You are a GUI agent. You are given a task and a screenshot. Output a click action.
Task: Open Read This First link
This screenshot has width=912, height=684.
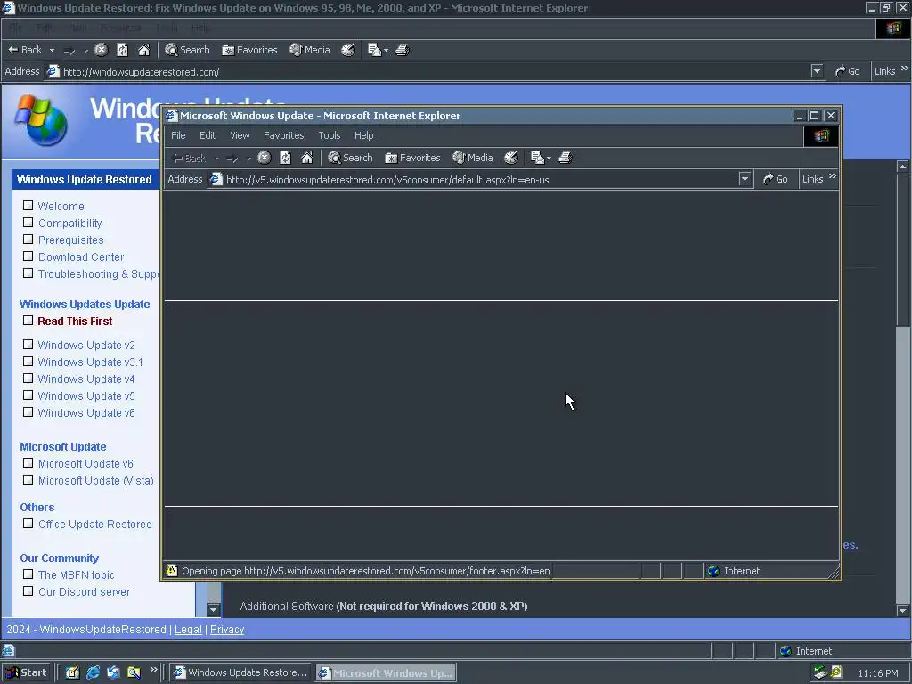tap(75, 321)
